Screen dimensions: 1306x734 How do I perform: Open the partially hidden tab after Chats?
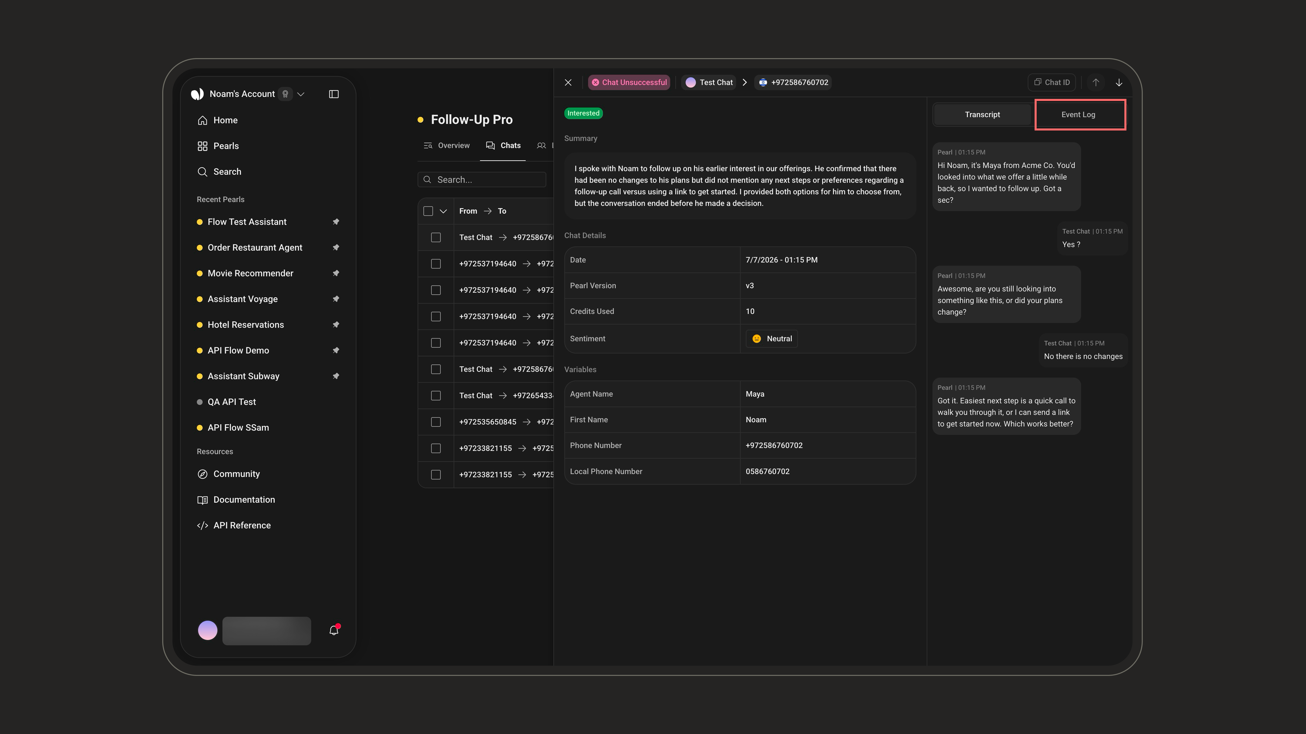pos(545,146)
